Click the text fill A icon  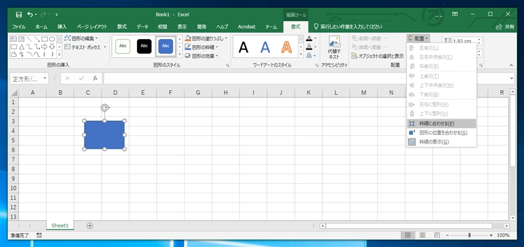[x=309, y=39]
